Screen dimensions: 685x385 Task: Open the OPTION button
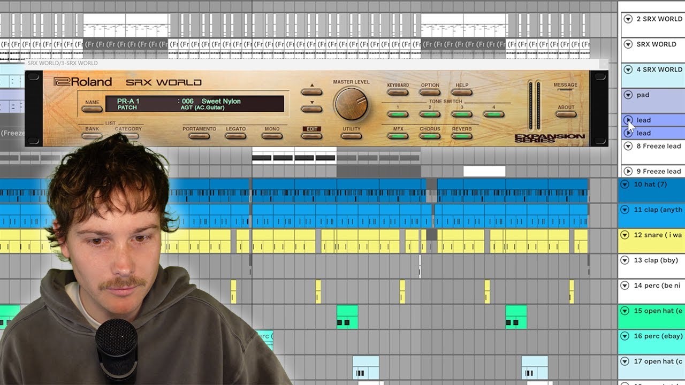click(430, 92)
